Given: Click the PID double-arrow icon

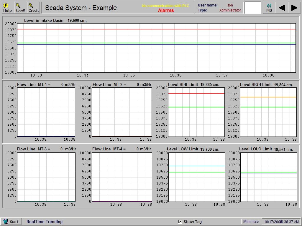Looking at the screenshot, I should (268, 7).
